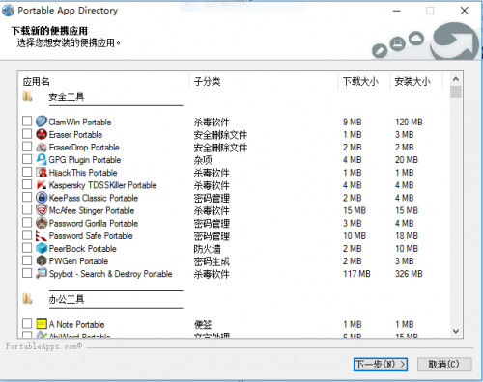This screenshot has width=483, height=382.
Task: Sort by the 子分类 column header
Action: pos(264,81)
